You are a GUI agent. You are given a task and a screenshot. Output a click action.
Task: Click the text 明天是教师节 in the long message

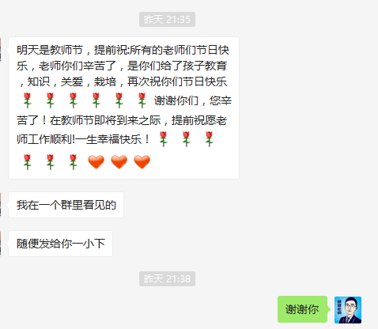(50, 50)
